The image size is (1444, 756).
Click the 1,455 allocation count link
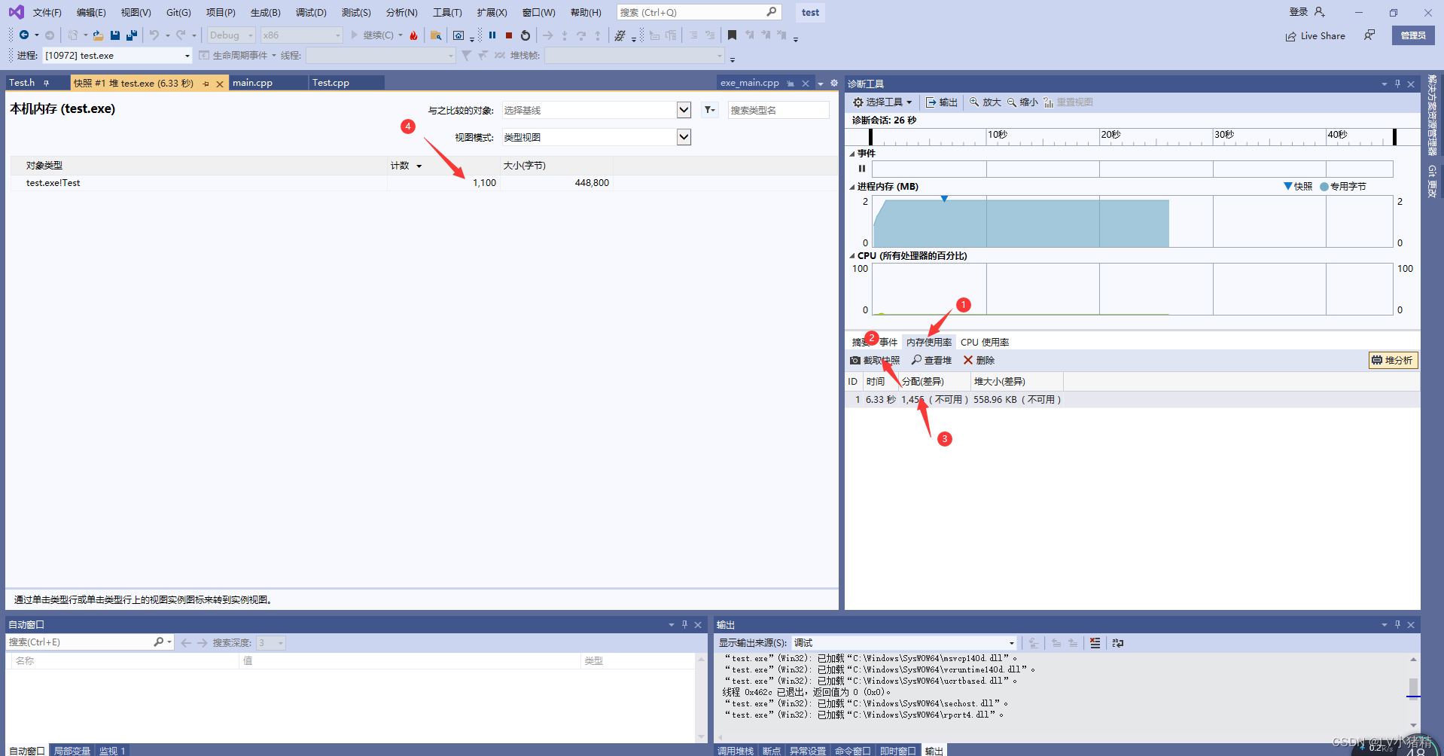(x=912, y=400)
